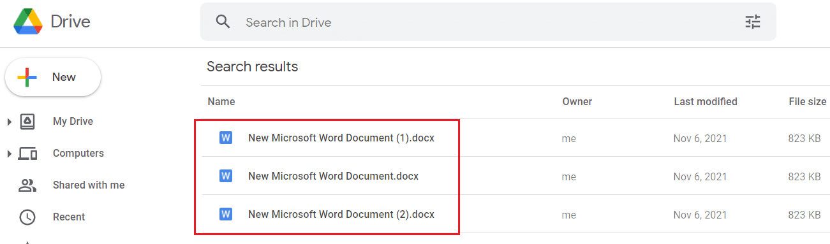Click the Drive wordmark text
The width and height of the screenshot is (830, 244).
pos(71,22)
